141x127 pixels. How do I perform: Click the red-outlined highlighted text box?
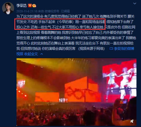pyautogui.click(x=60, y=24)
